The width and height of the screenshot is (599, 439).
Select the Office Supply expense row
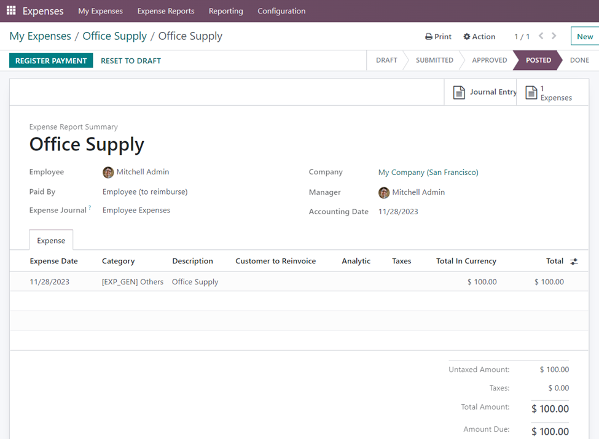(x=195, y=282)
